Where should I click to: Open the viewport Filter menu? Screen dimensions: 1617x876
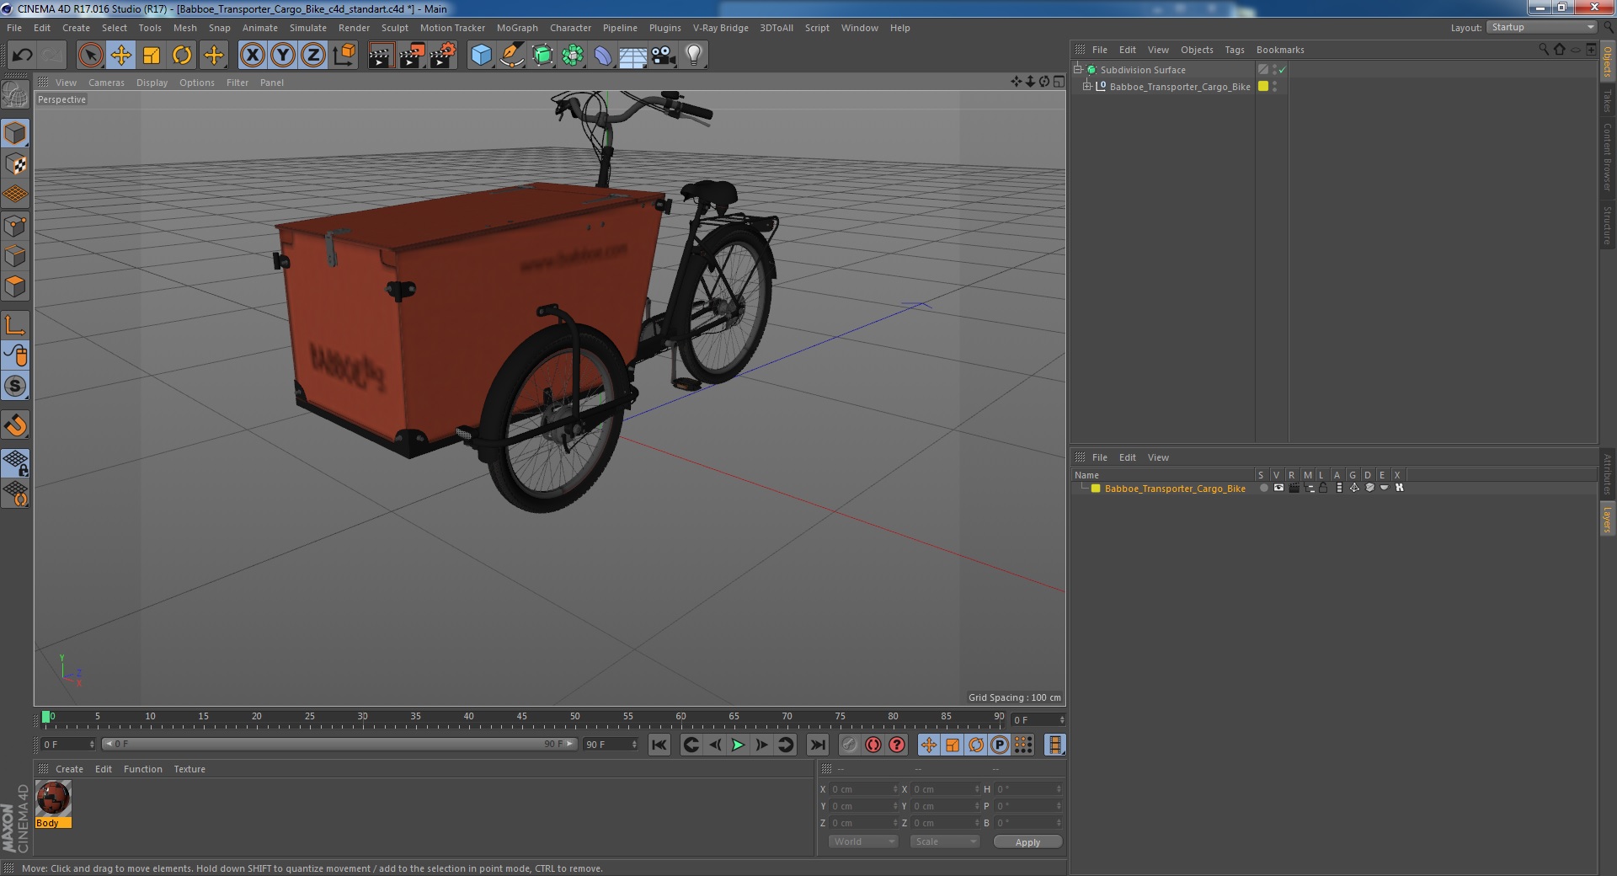click(237, 83)
